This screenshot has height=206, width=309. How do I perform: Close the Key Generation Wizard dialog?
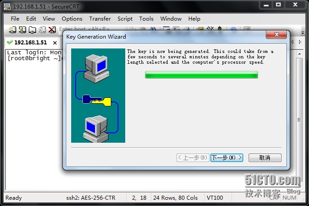point(276,35)
